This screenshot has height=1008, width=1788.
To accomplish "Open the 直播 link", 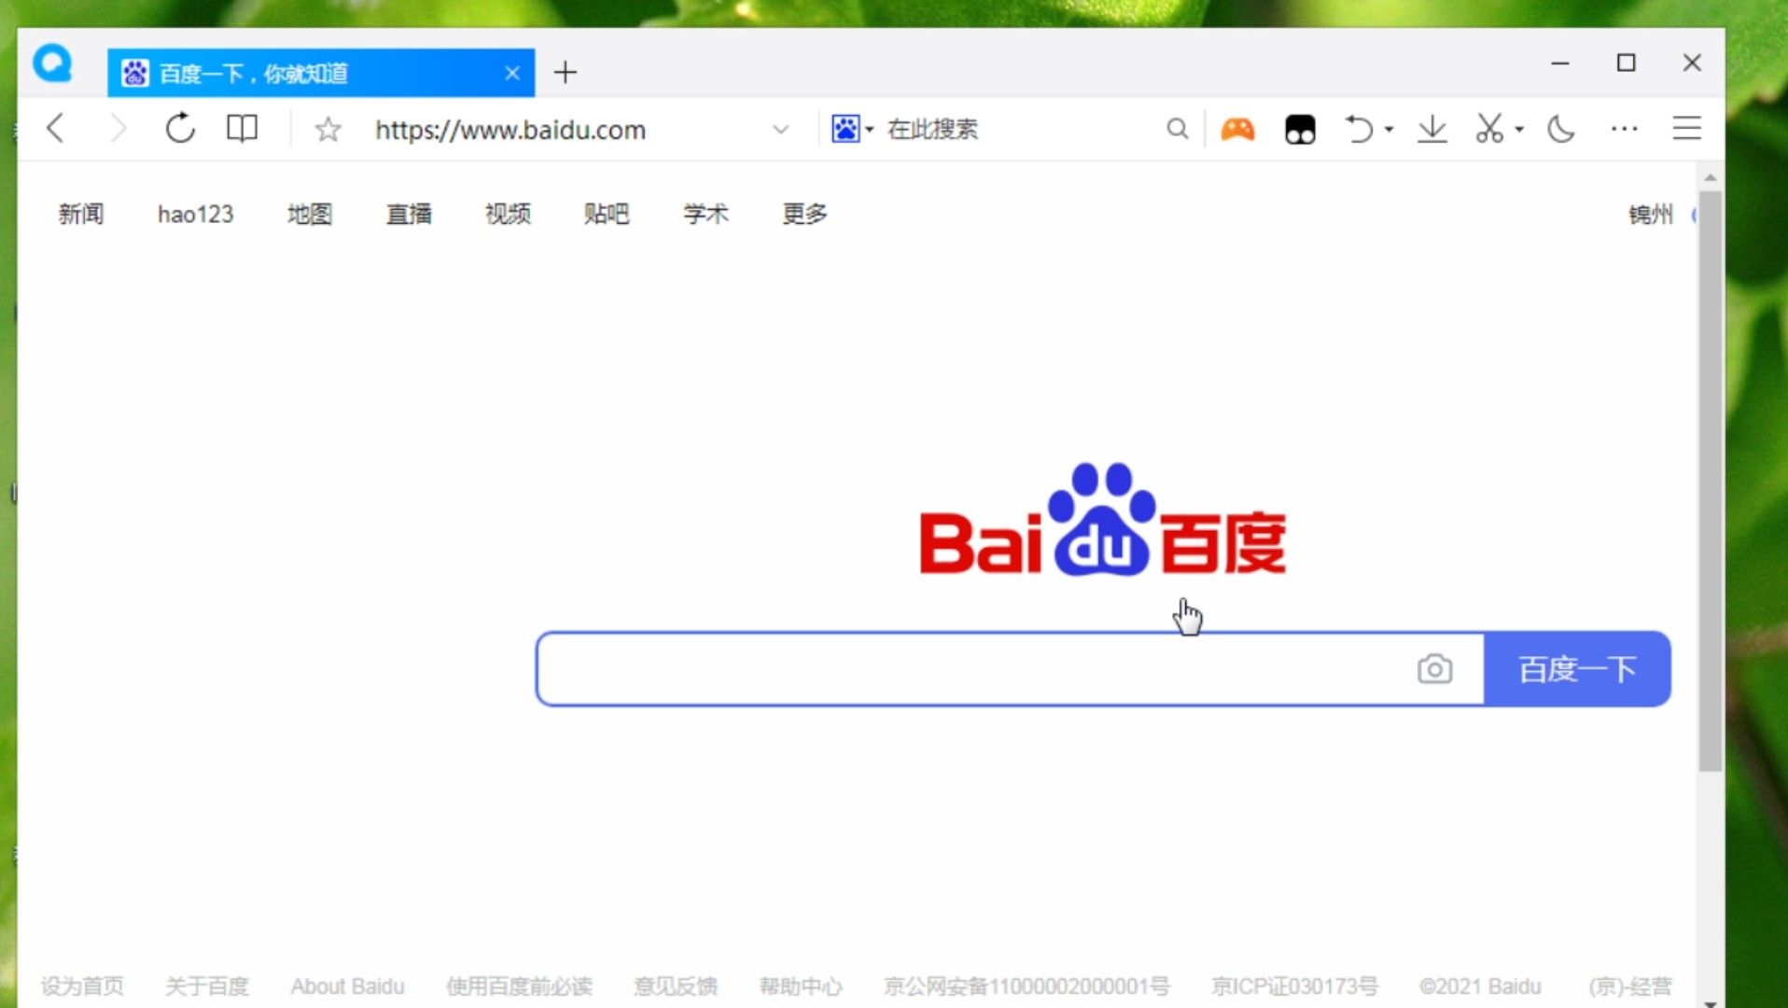I will click(x=409, y=214).
